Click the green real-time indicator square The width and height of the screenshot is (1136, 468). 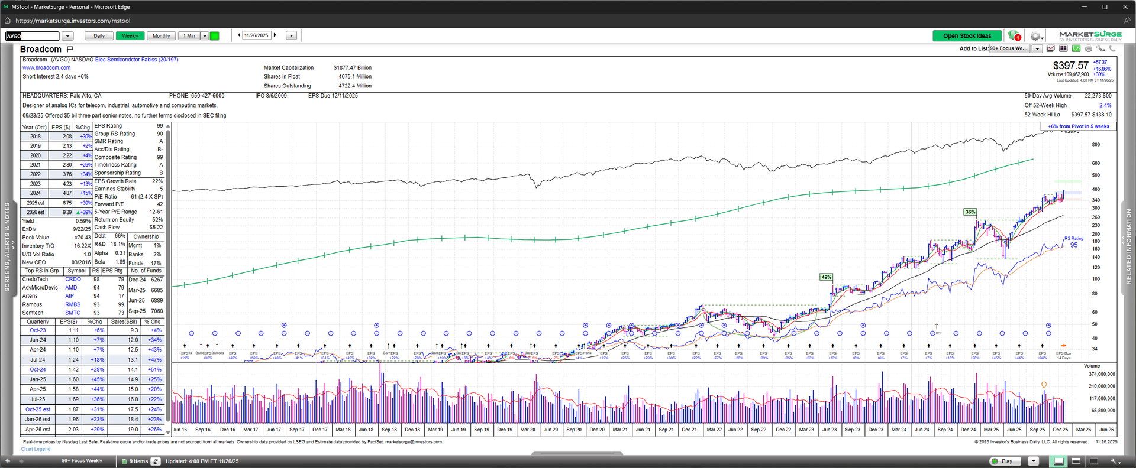pyautogui.click(x=215, y=36)
